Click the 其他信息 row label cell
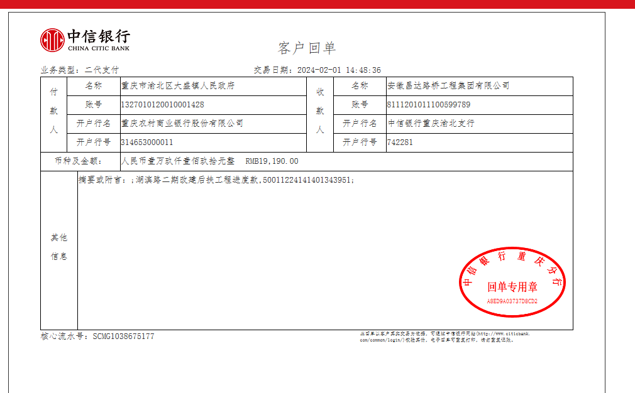The image size is (635, 393). coord(59,247)
